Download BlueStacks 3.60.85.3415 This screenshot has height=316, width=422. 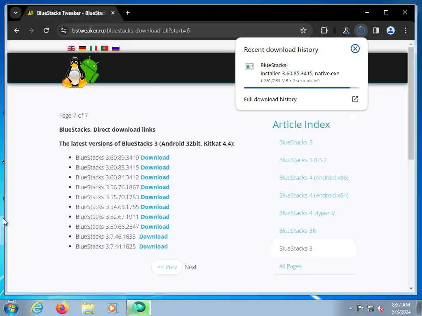click(x=155, y=167)
